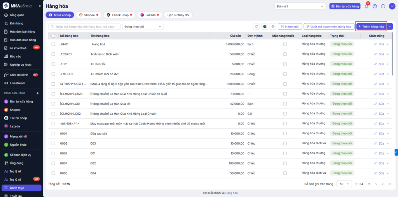
Task: Click the refresh list icon
Action: click(x=256, y=26)
